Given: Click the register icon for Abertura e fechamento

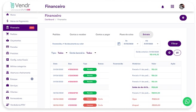Looking at the screenshot, I should click(7, 72).
